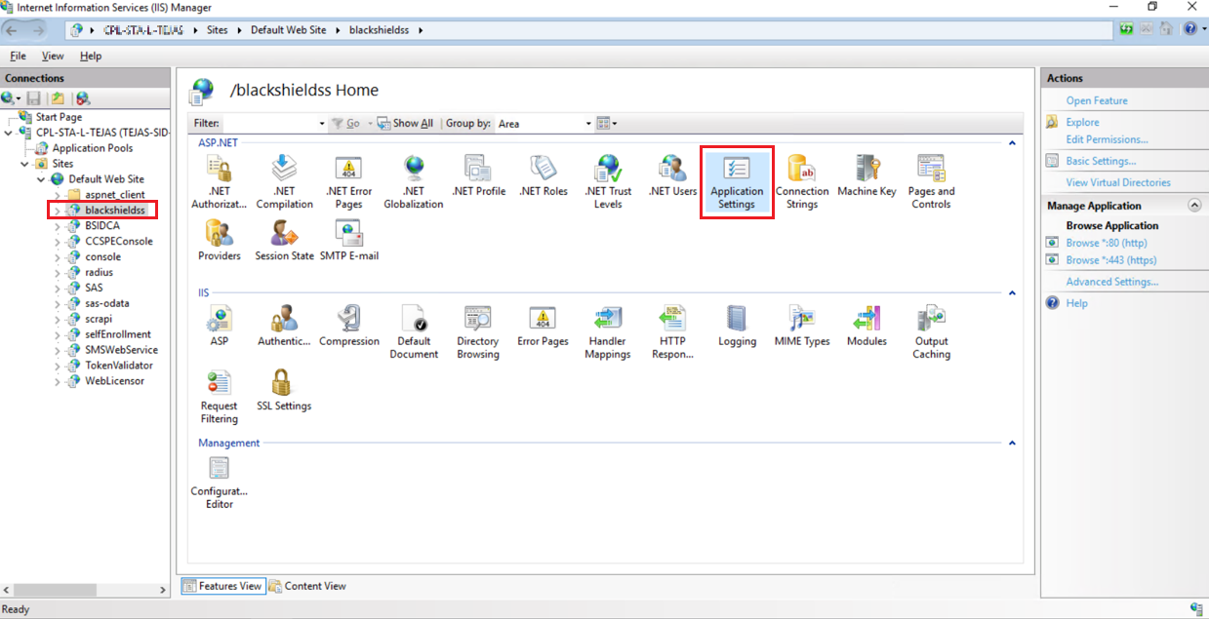Collapse the Manage Application panel
Image resolution: width=1209 pixels, height=619 pixels.
coord(1193,206)
